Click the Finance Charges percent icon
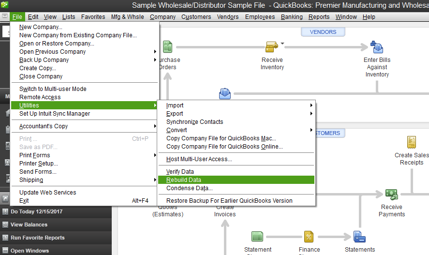This screenshot has height=255, width=429. pyautogui.click(x=309, y=237)
